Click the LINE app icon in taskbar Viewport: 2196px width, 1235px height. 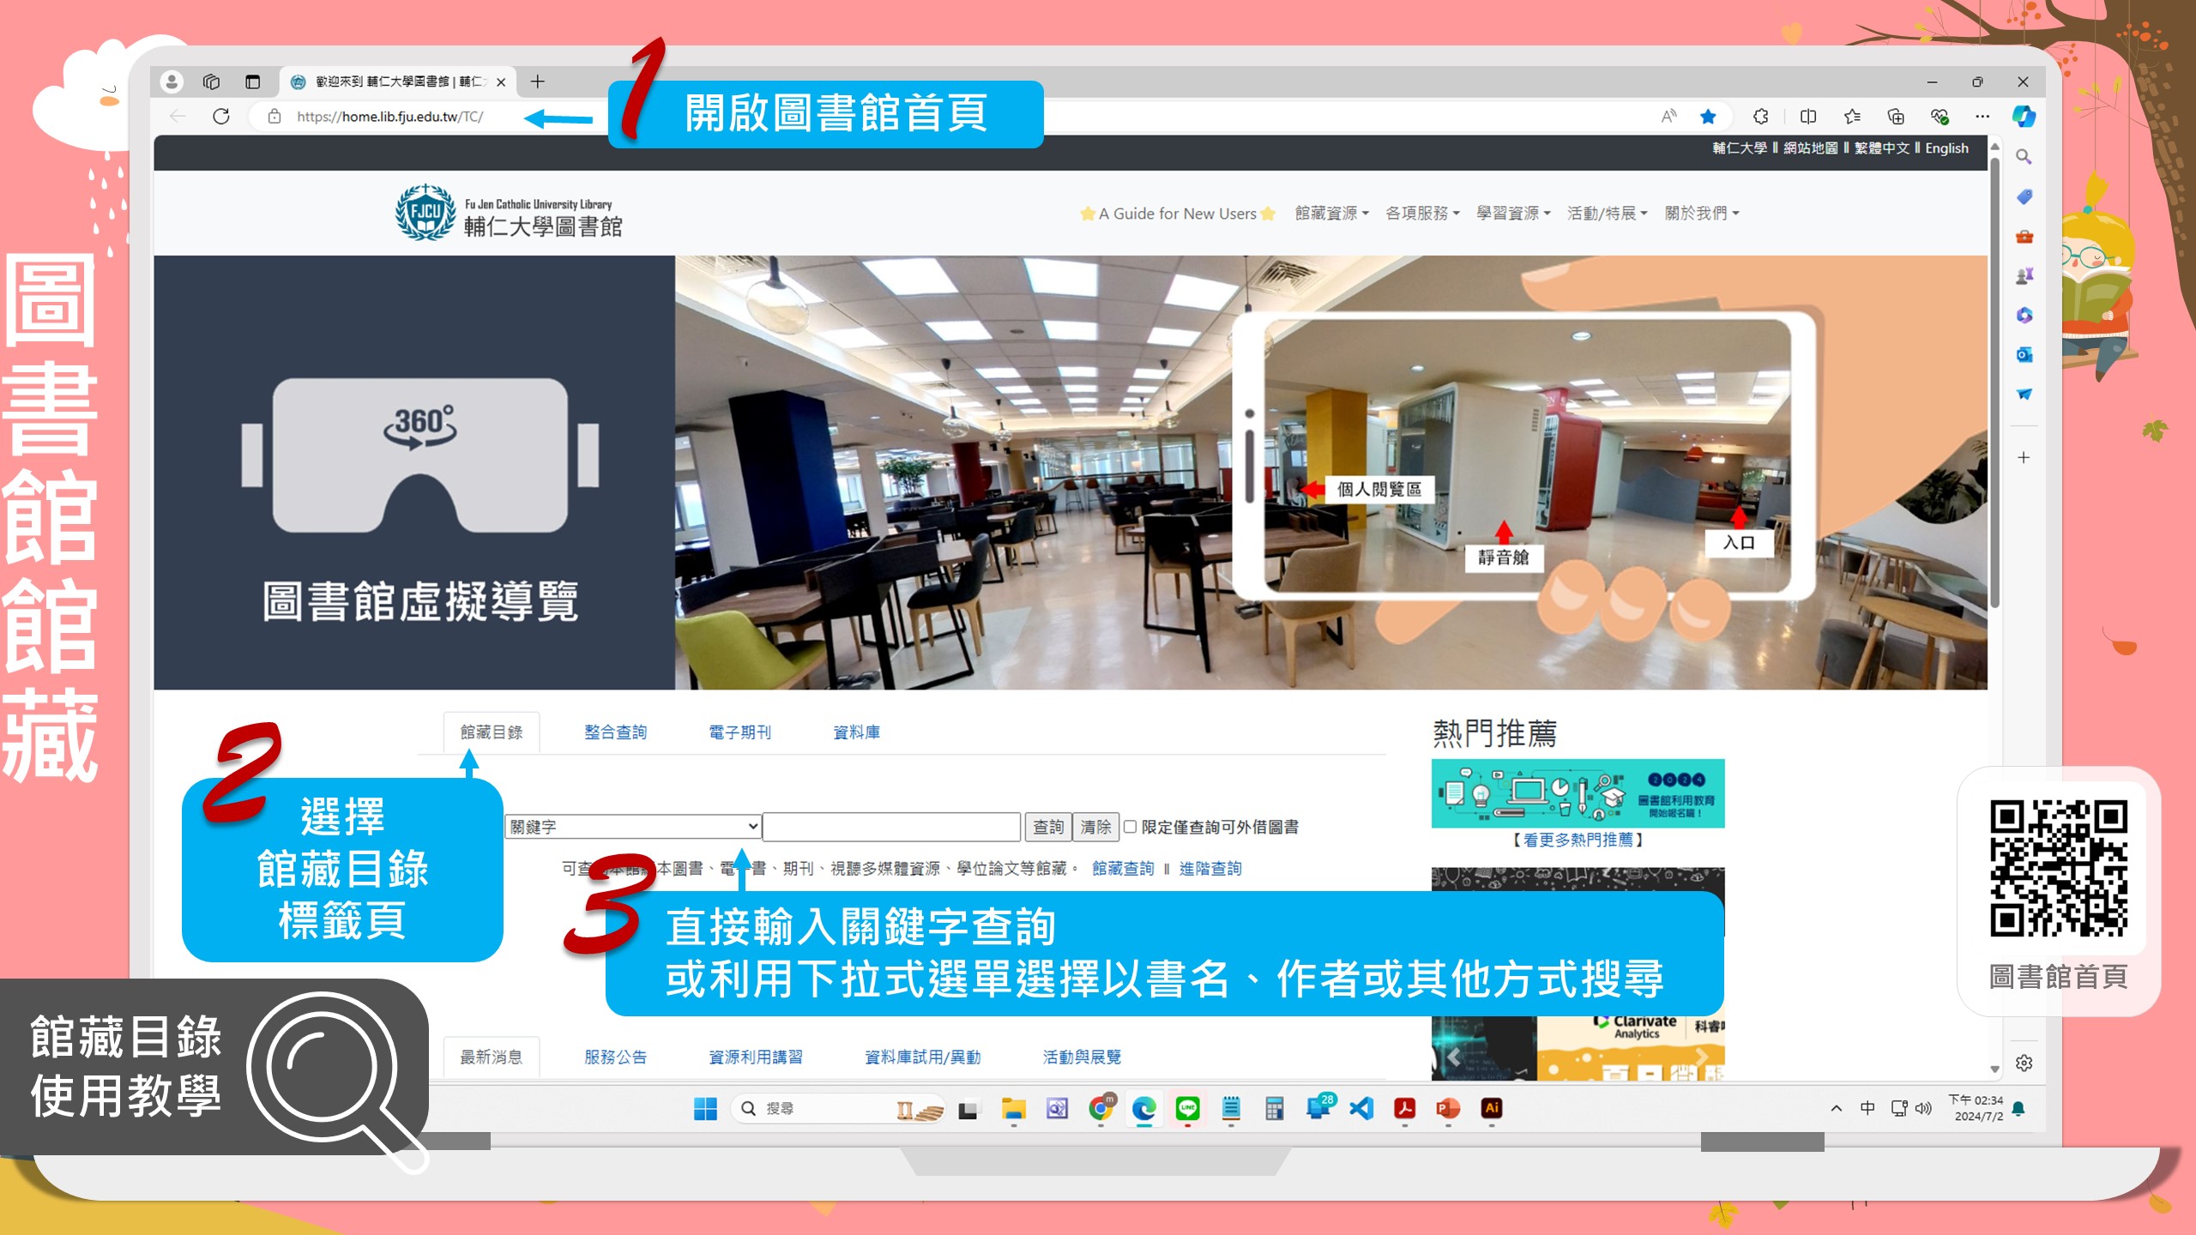coord(1188,1108)
